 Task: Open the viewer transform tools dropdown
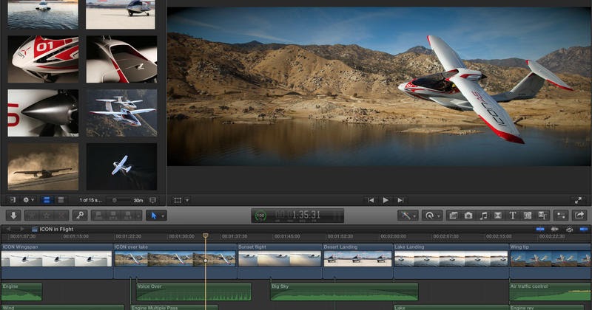coord(181,200)
